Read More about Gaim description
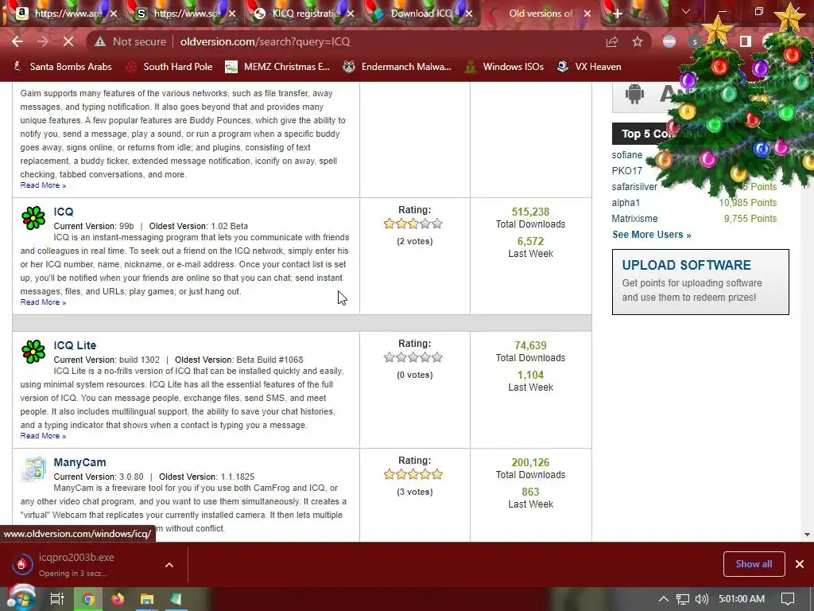 click(x=43, y=185)
